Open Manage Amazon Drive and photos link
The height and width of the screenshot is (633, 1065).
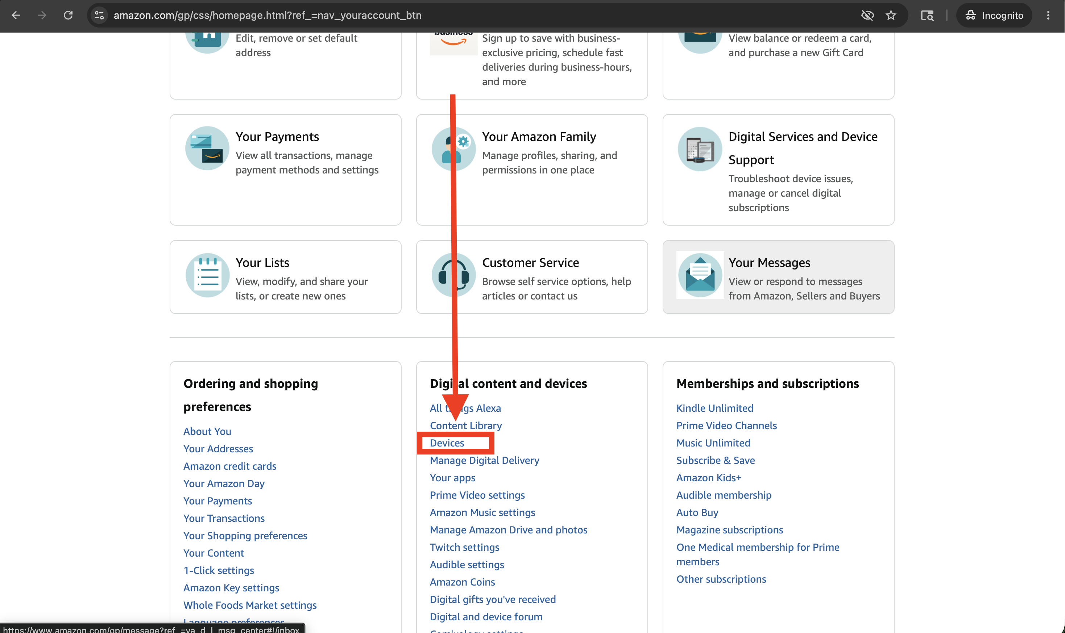click(x=509, y=530)
